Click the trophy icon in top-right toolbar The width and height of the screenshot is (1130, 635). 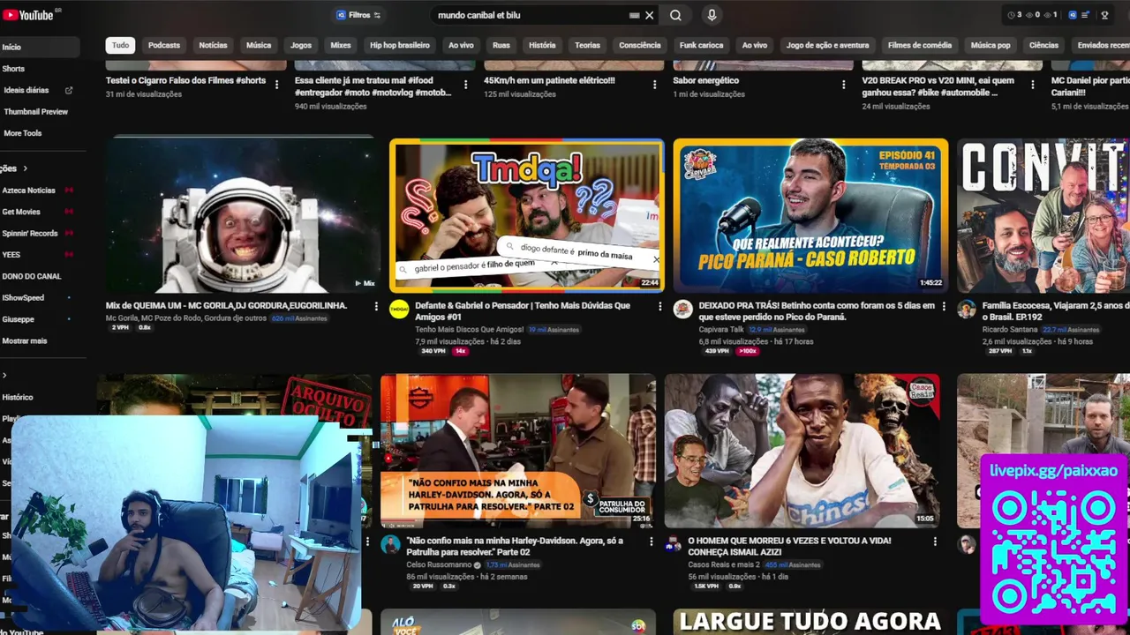(x=1104, y=15)
